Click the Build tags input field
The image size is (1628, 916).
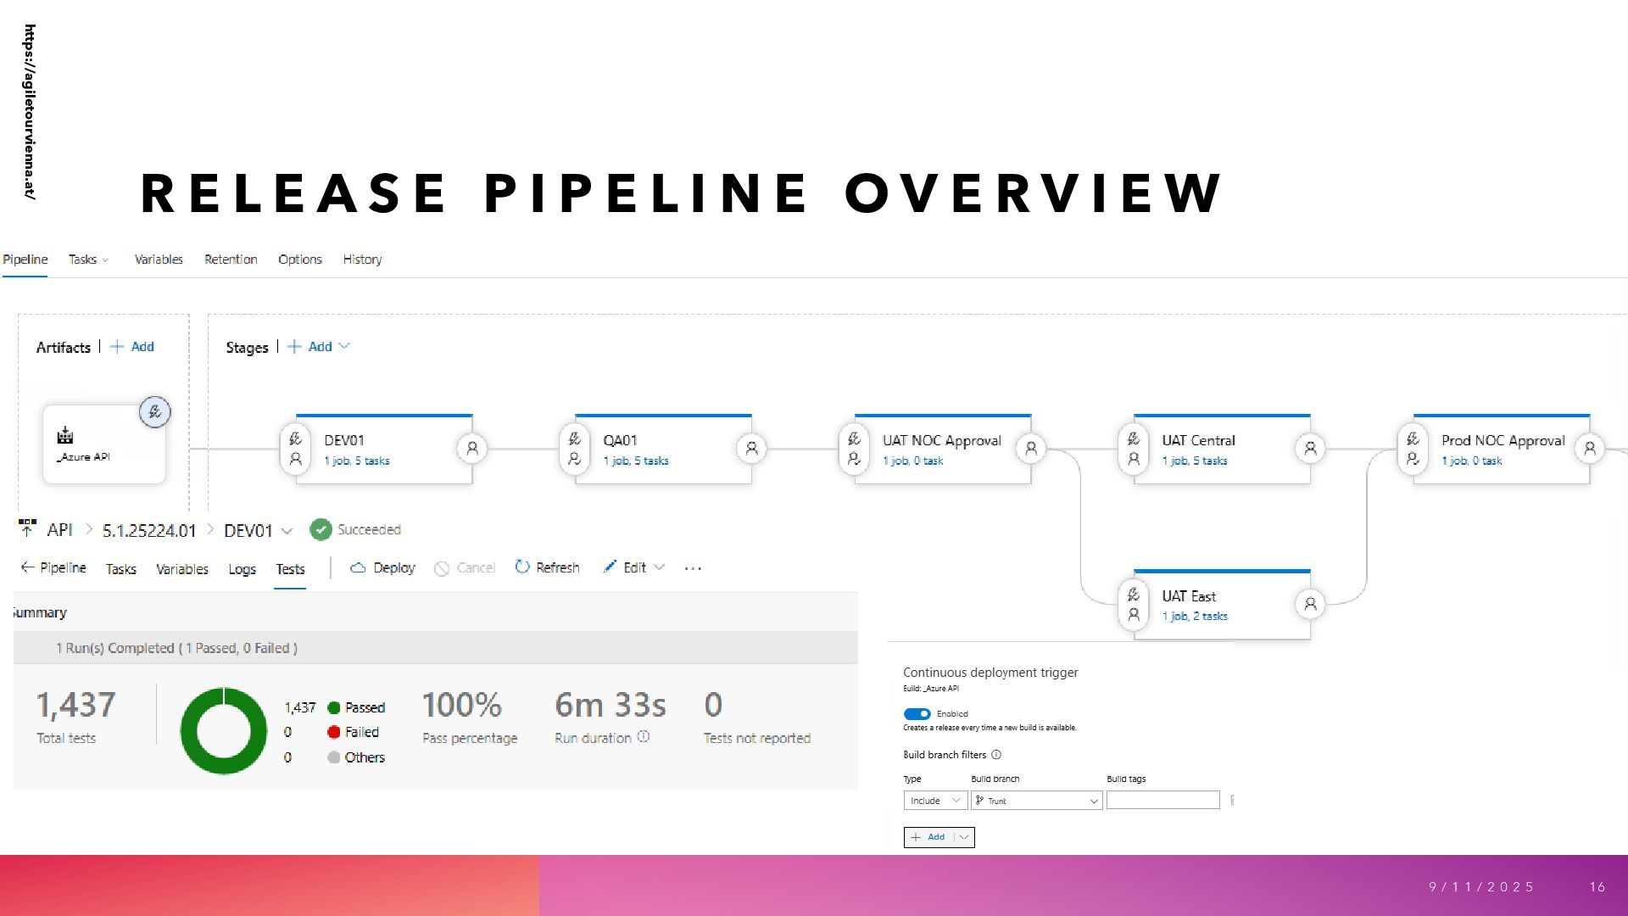coord(1162,800)
